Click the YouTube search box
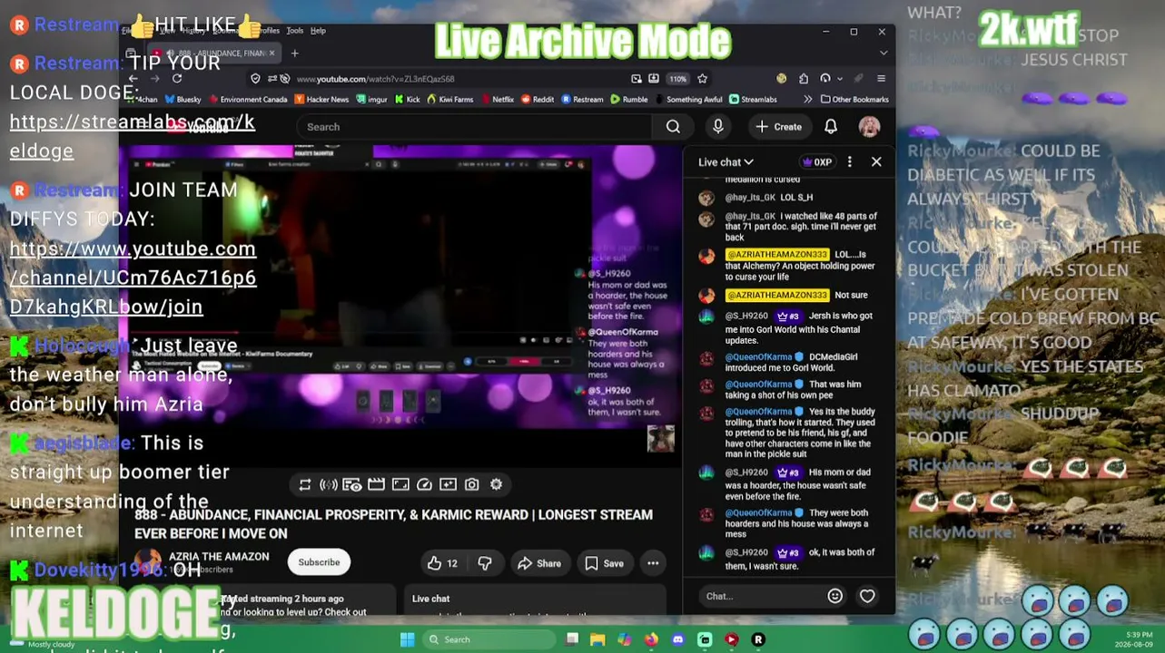Screen dimensions: 1165x653 (474, 127)
